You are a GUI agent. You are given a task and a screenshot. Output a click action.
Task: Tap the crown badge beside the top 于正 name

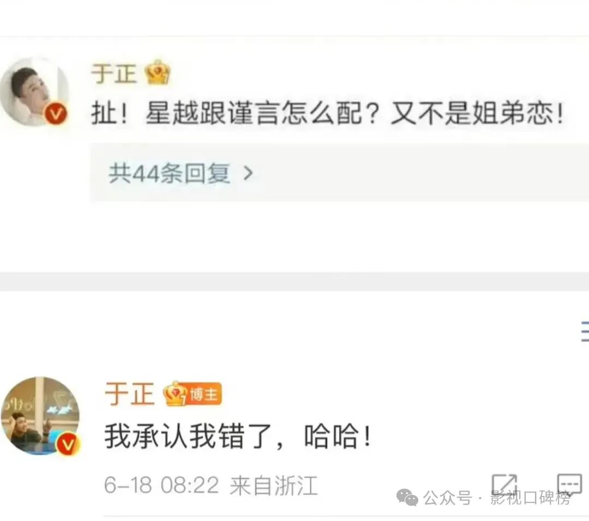click(x=158, y=72)
